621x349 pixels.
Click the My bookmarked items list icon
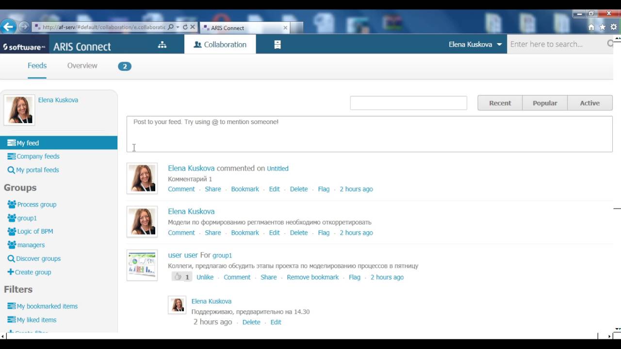(11, 306)
